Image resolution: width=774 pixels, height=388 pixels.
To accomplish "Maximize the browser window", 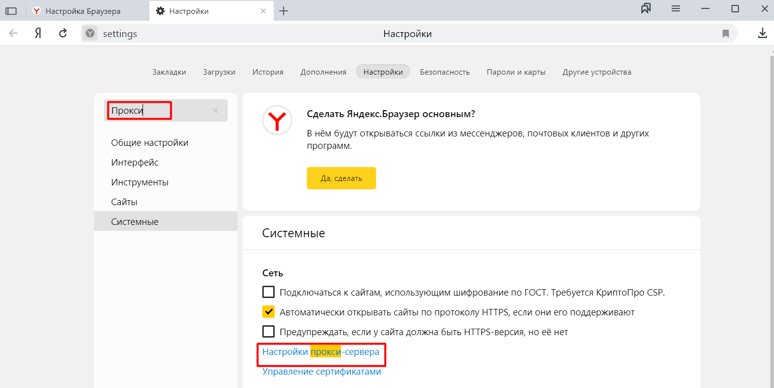I will coord(735,8).
